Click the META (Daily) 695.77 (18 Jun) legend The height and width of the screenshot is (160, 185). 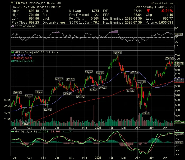pyautogui.click(x=36, y=53)
